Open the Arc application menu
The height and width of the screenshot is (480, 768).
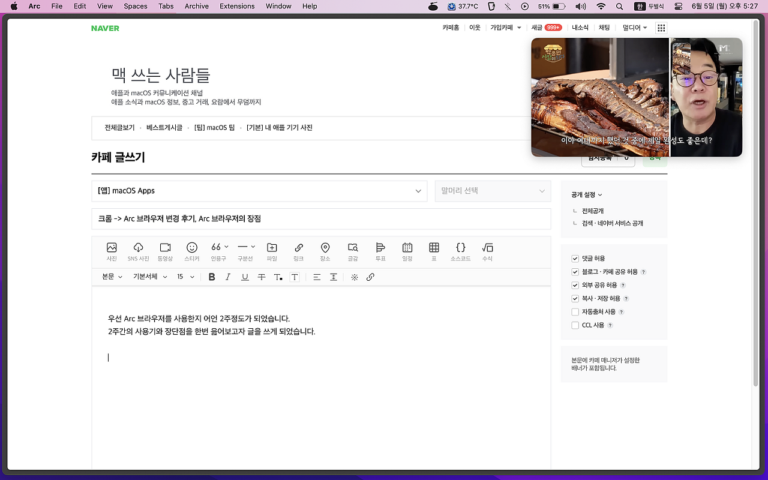click(34, 6)
